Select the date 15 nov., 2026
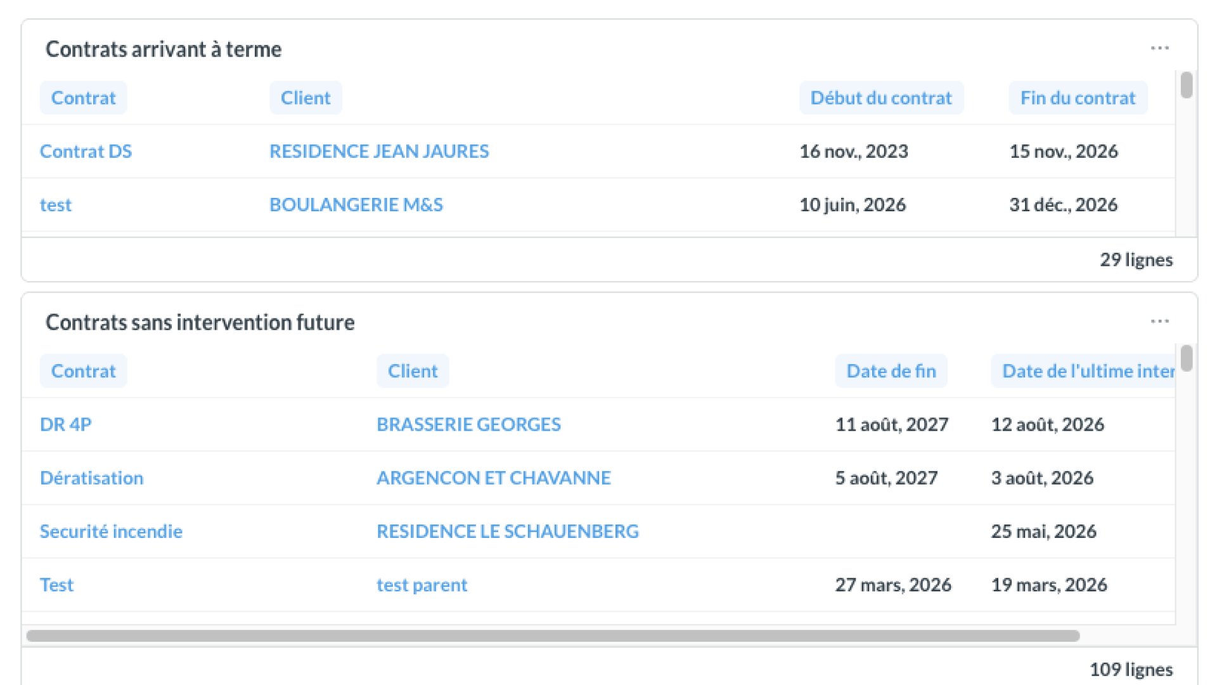 [x=1064, y=151]
